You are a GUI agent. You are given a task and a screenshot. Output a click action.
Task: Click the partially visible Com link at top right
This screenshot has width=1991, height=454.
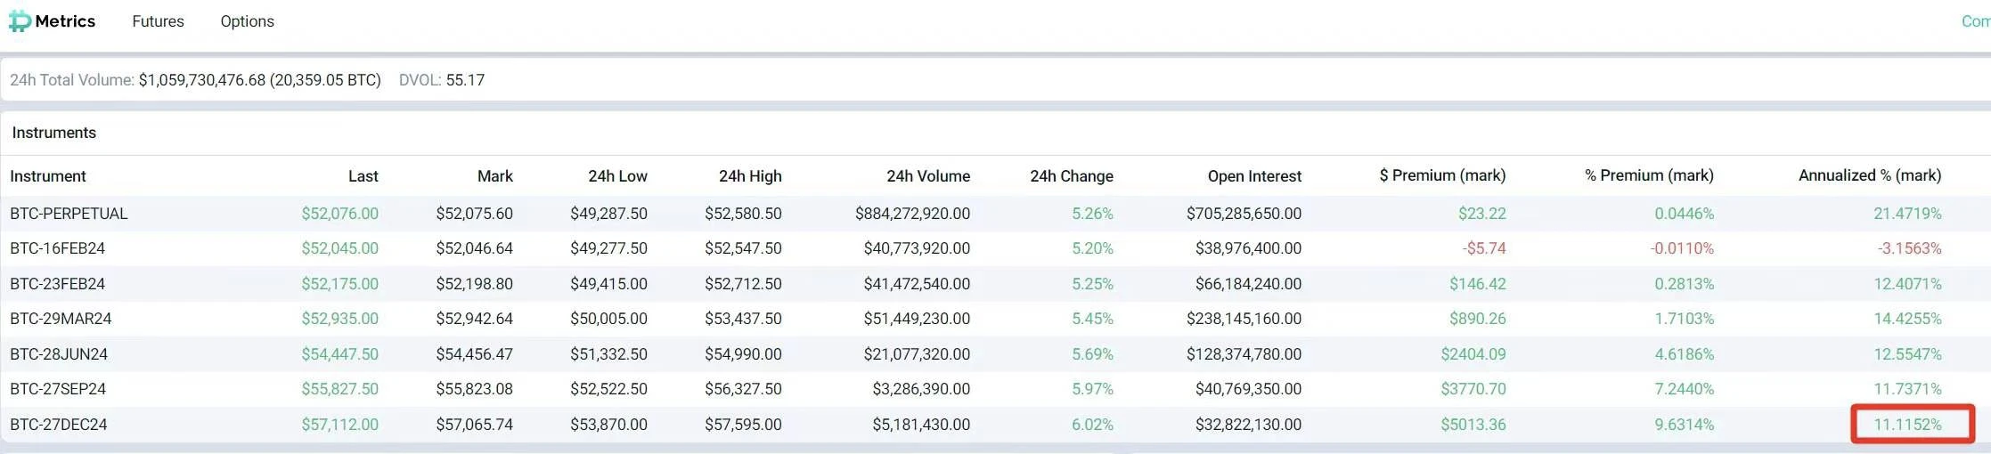(x=1975, y=21)
